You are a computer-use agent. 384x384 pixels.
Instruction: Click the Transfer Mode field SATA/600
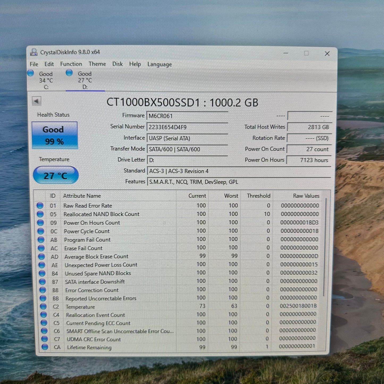click(x=187, y=149)
